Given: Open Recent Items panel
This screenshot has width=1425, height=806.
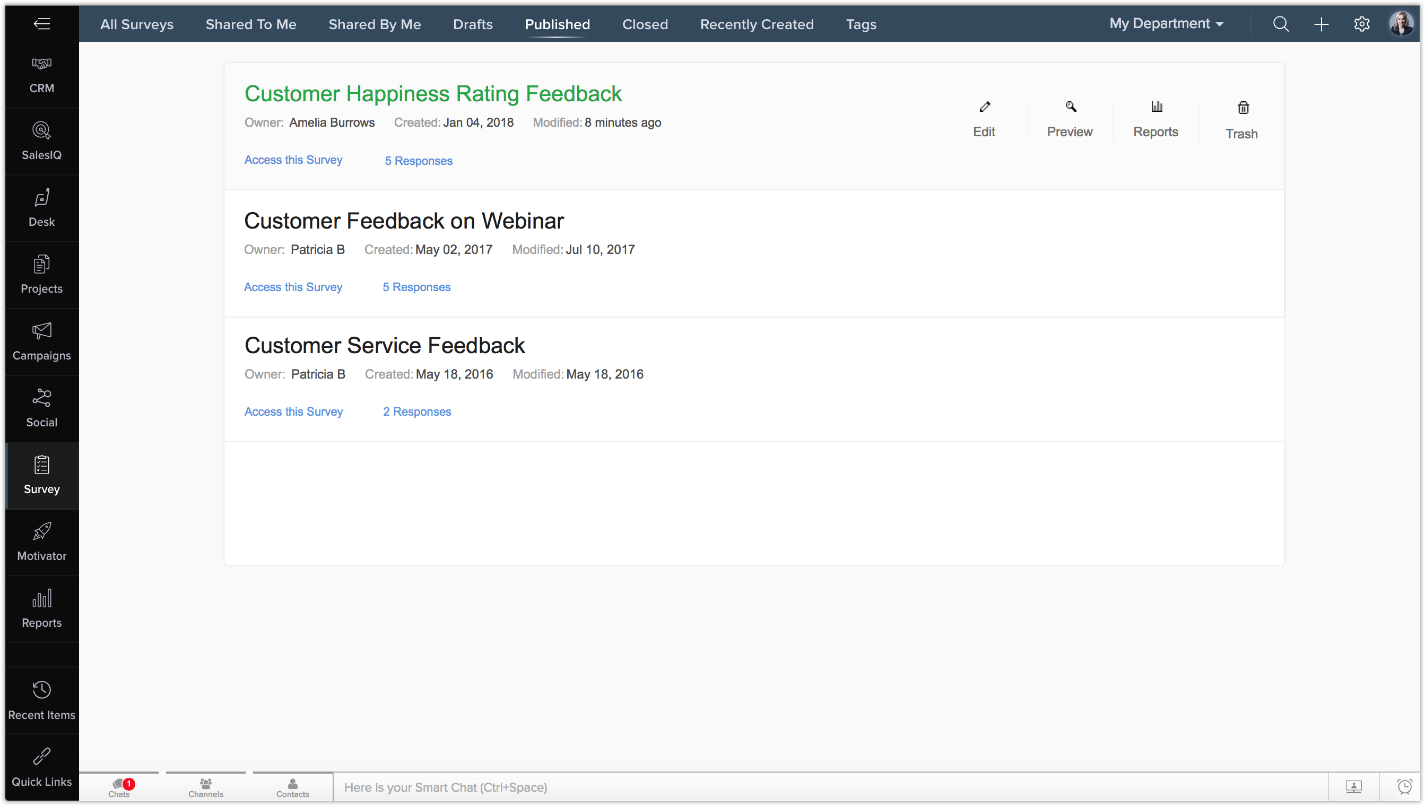Looking at the screenshot, I should click(41, 700).
